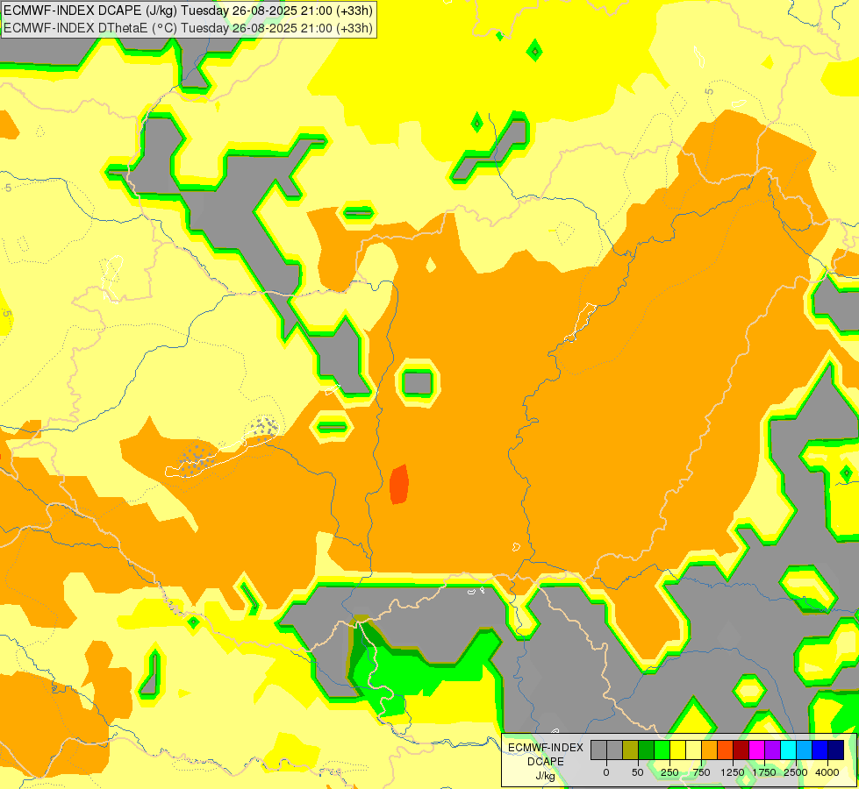Click the '50' legend tick label
Screen dimensions: 859x789
[638, 772]
